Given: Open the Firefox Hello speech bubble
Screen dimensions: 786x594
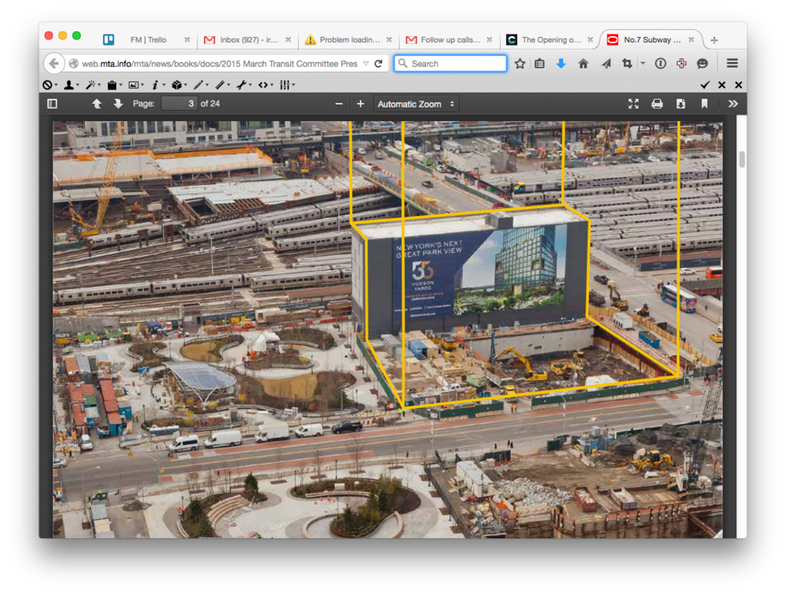Looking at the screenshot, I should (x=702, y=64).
